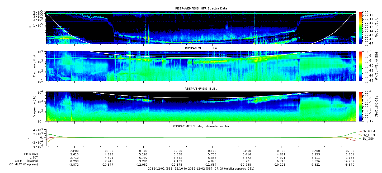Click the BuBu panel PSD color bar

(360, 106)
